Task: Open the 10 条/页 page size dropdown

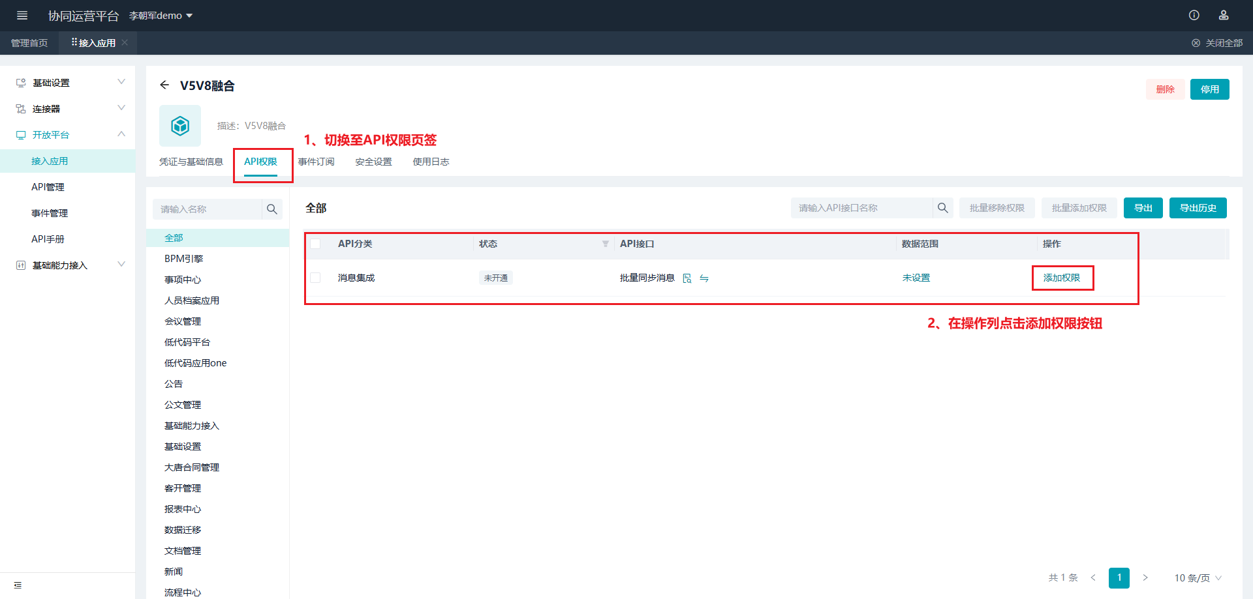Action: click(1198, 578)
